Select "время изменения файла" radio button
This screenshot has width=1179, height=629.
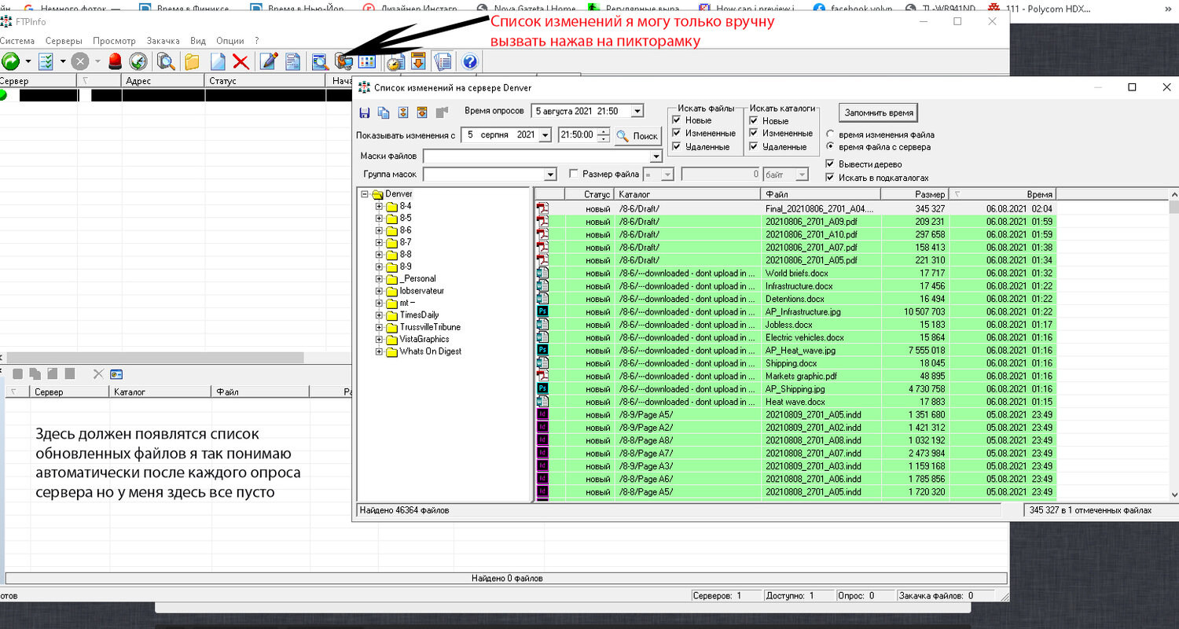click(831, 134)
